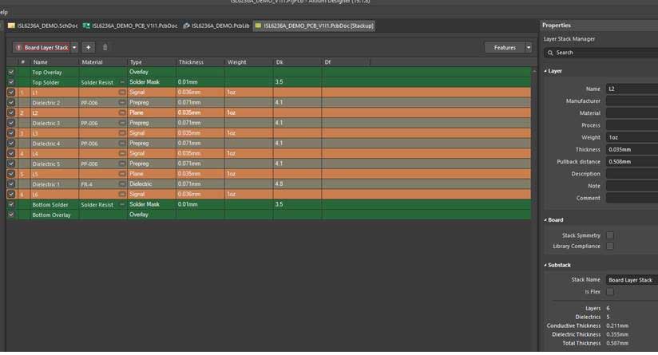Open the Board Layer Stack dropdown arrow
Viewport: 658px width, 355px height.
click(x=75, y=48)
